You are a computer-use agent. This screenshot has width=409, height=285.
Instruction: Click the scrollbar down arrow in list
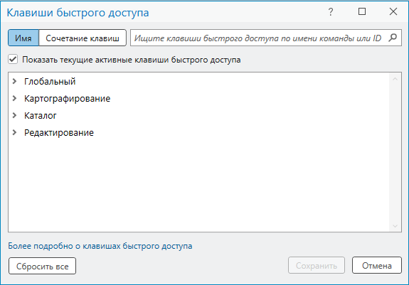[395, 226]
